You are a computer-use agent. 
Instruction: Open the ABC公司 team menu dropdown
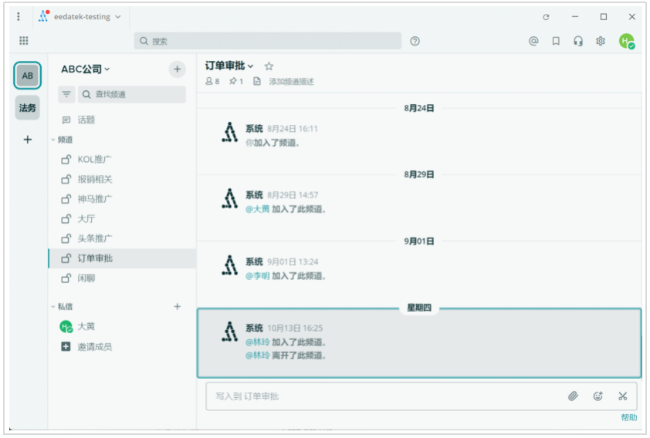pyautogui.click(x=86, y=69)
